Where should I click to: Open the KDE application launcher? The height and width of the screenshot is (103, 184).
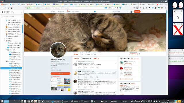tap(2, 101)
